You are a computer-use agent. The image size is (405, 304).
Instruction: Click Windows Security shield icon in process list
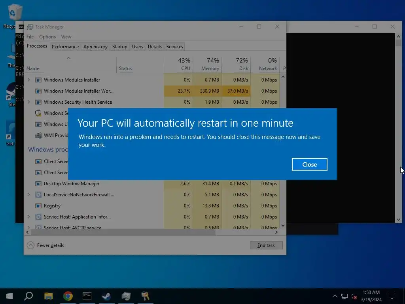[38, 113]
